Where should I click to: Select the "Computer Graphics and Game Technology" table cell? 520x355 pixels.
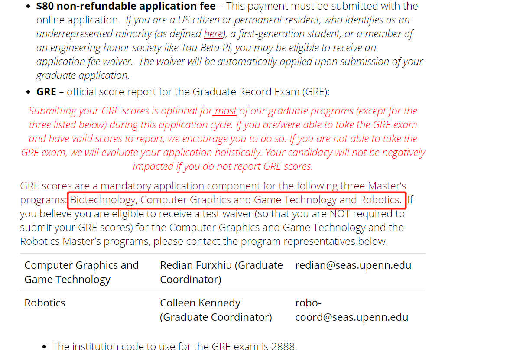pos(81,272)
